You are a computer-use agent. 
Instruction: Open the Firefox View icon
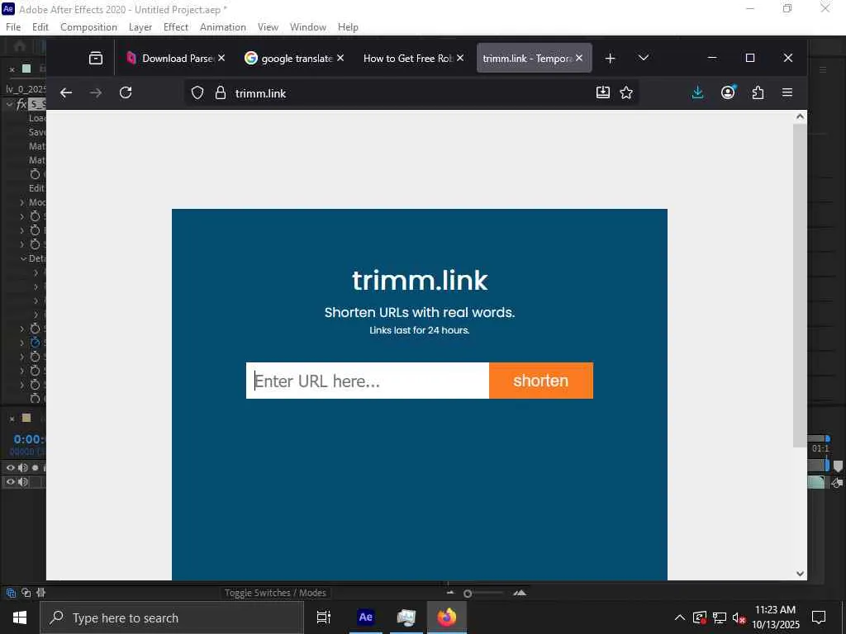pos(96,59)
